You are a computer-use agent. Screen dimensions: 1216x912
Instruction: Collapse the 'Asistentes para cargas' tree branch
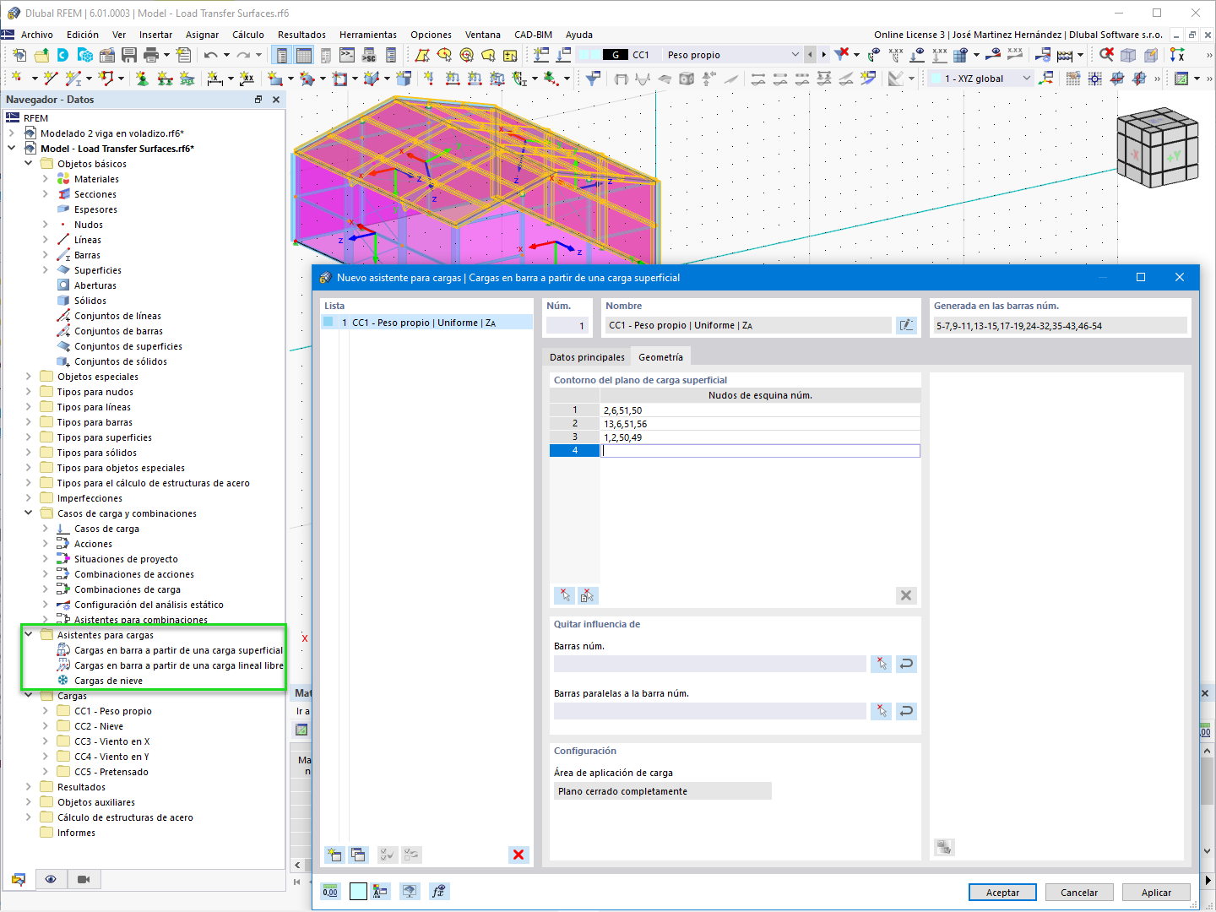(28, 634)
